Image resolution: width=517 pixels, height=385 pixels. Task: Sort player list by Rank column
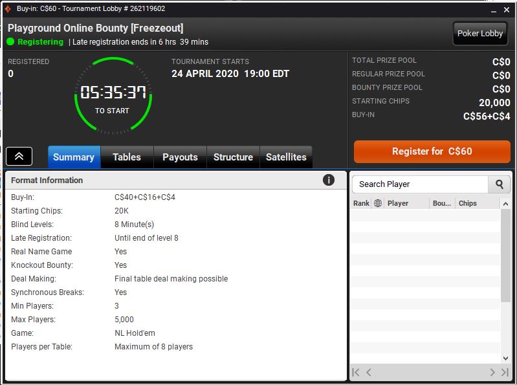pyautogui.click(x=361, y=203)
